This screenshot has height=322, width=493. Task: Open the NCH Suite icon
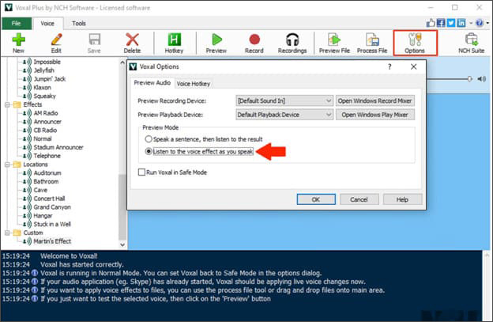click(x=472, y=40)
